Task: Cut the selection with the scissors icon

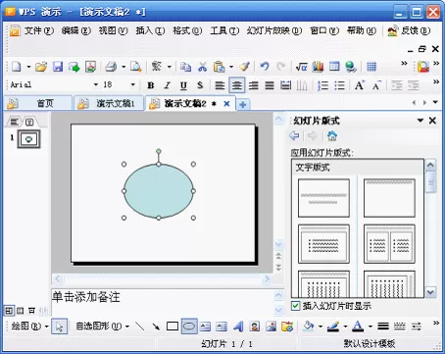Action: point(203,67)
